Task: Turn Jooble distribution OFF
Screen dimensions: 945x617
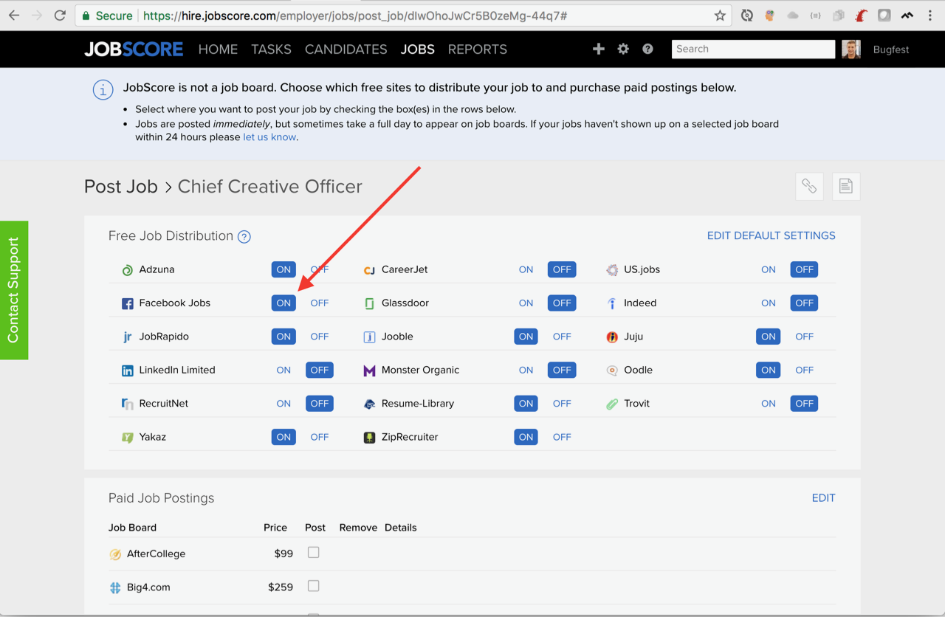Action: coord(562,337)
